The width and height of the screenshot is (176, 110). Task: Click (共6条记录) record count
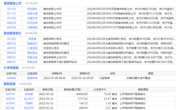click(x=31, y=33)
